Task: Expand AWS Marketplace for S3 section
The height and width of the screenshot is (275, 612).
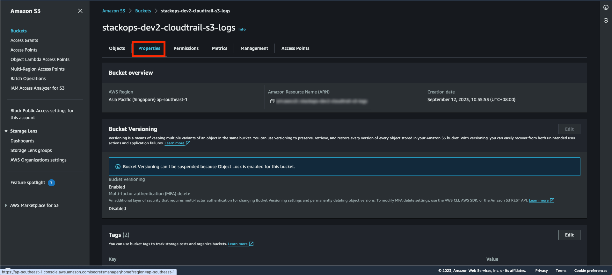Action: tap(6, 205)
